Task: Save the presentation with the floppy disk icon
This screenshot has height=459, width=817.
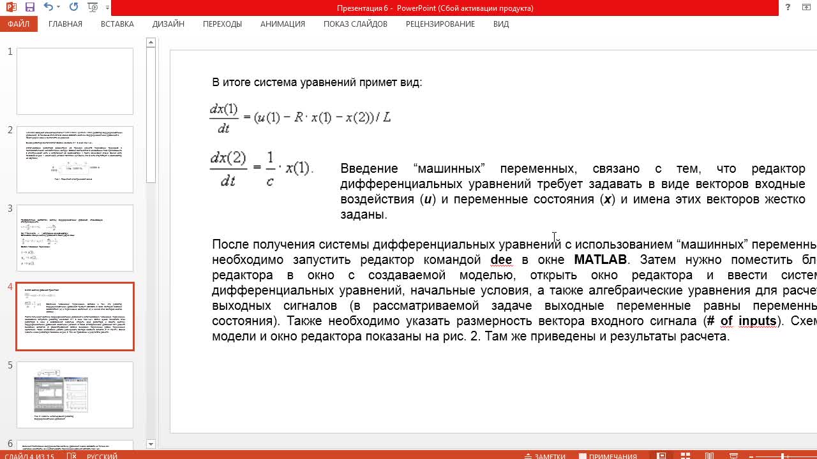Action: pyautogui.click(x=30, y=8)
